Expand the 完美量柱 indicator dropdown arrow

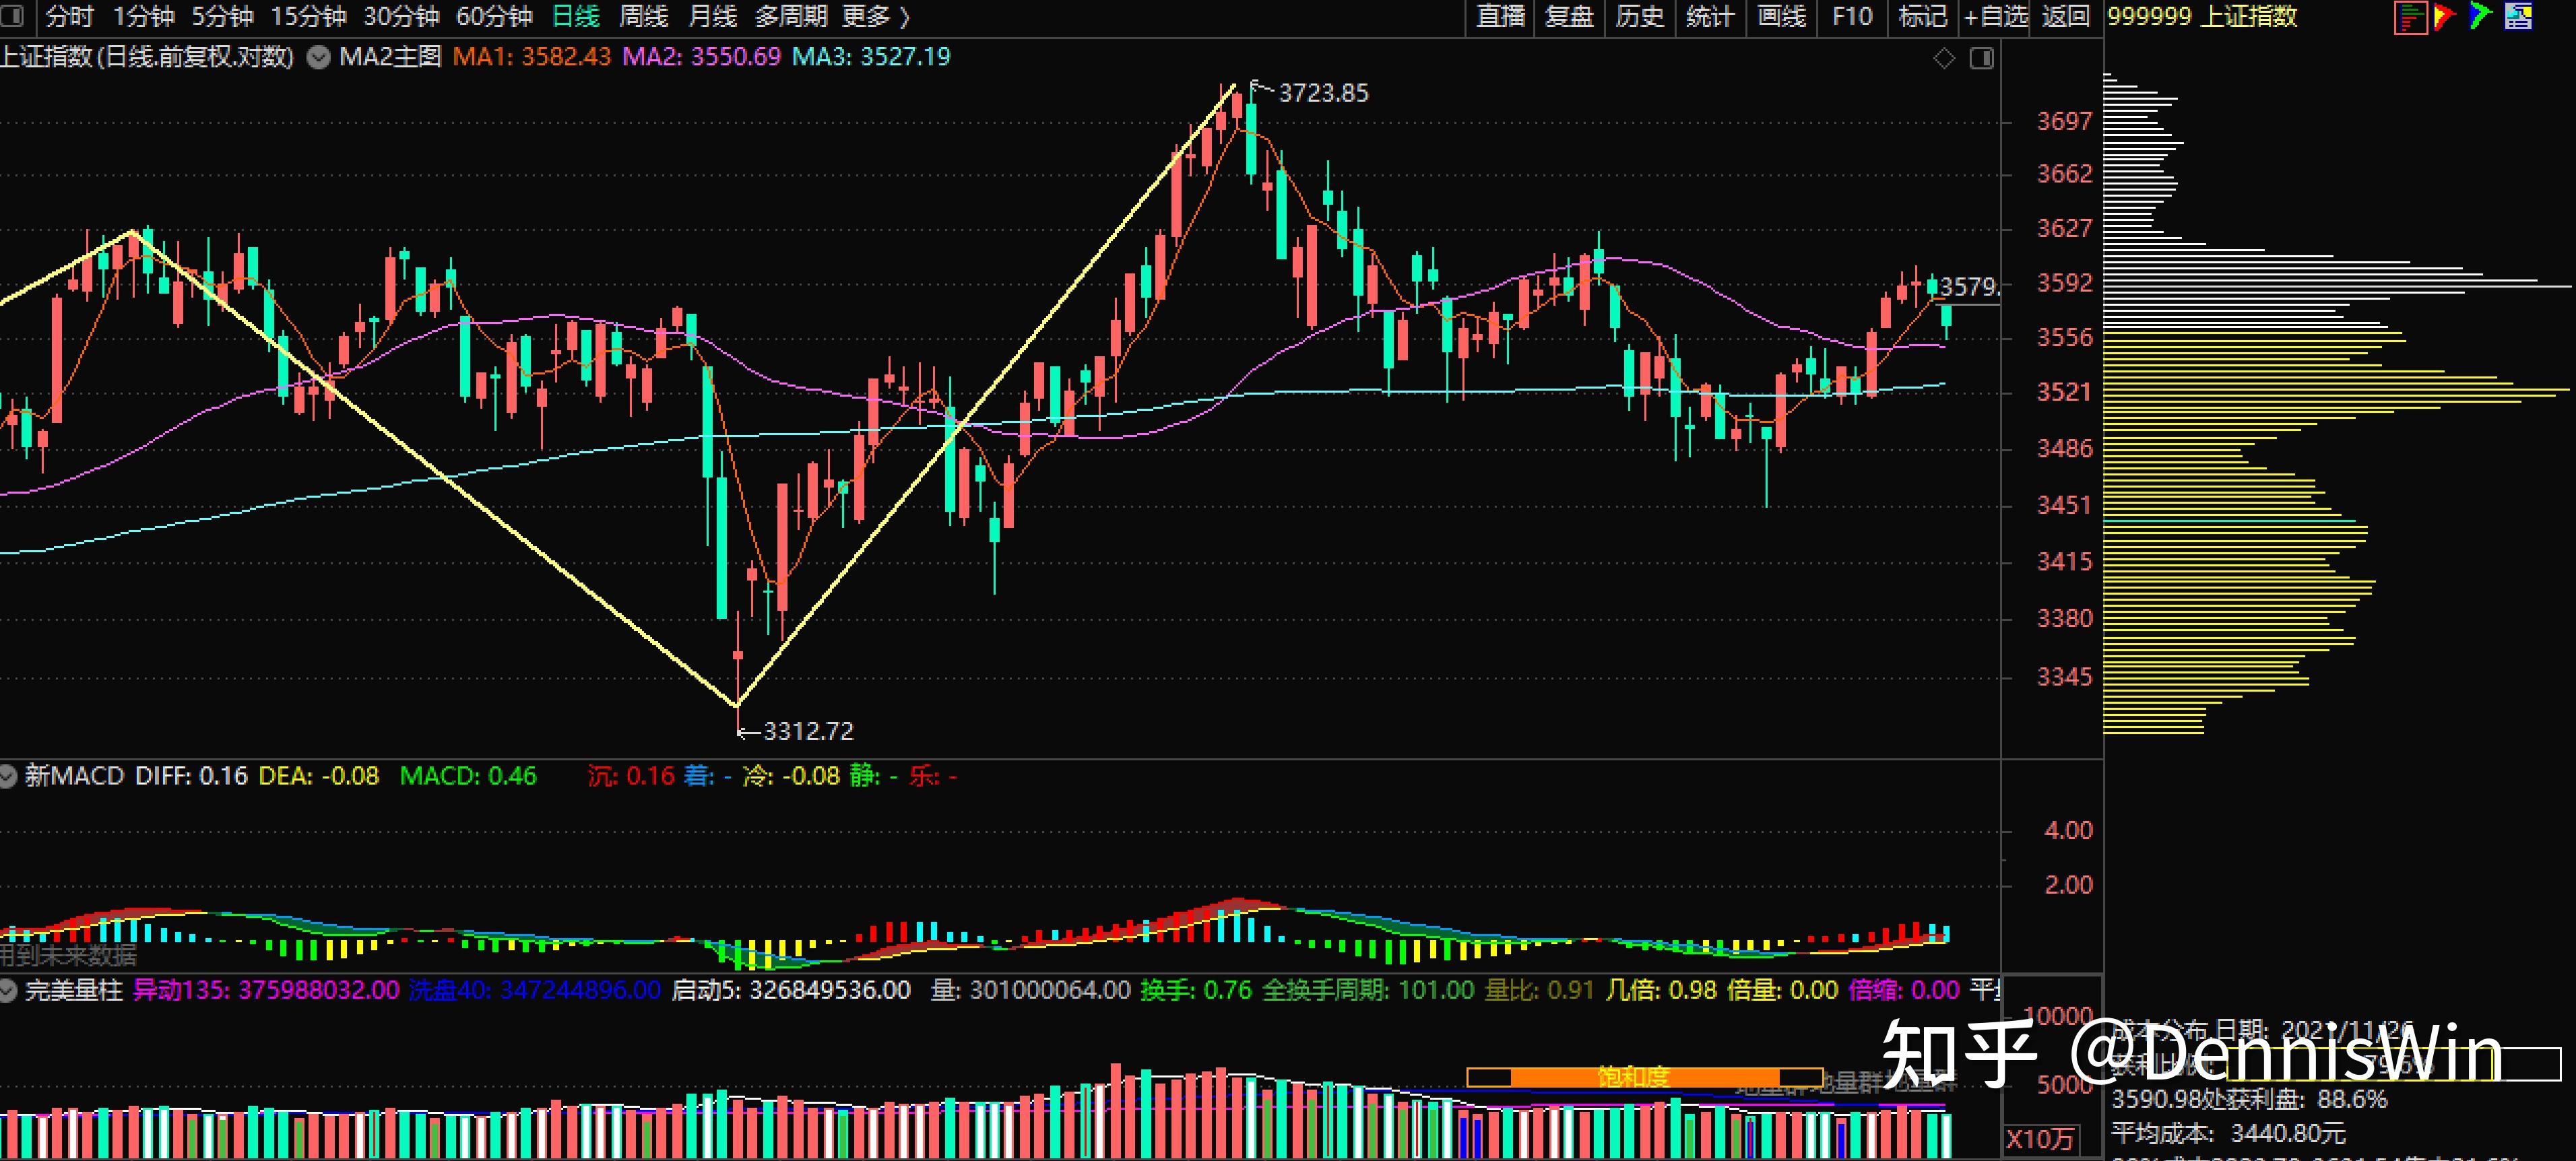coord(8,990)
